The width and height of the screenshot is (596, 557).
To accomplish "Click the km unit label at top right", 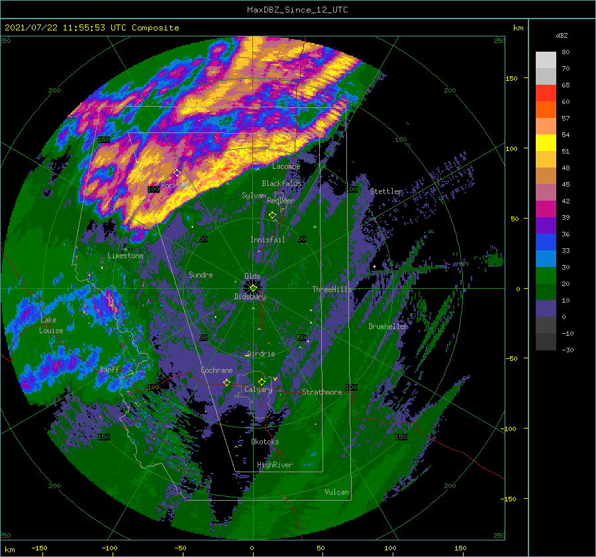I will 518,28.
